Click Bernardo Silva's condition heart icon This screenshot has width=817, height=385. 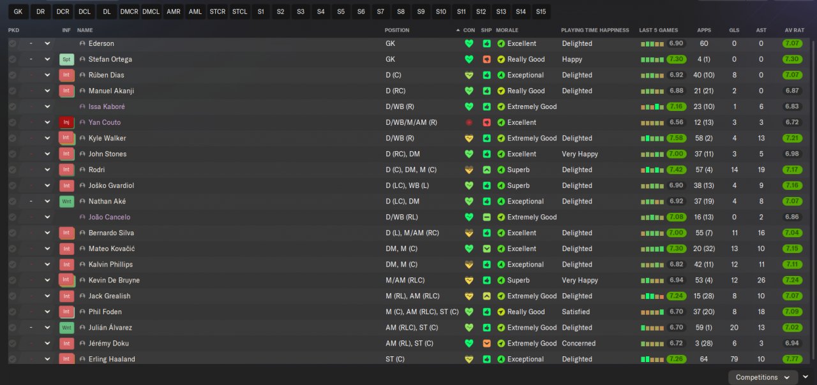pyautogui.click(x=469, y=233)
